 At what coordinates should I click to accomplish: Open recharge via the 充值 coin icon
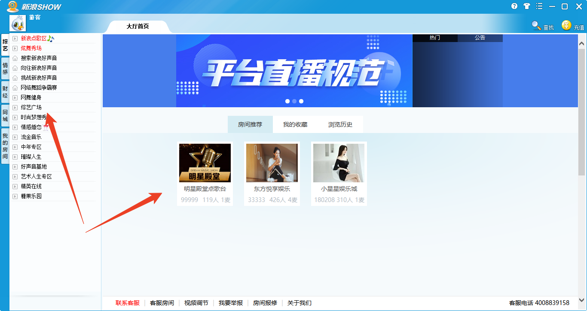pyautogui.click(x=566, y=25)
